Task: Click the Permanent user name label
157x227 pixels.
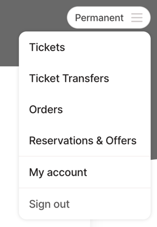Action: point(99,18)
